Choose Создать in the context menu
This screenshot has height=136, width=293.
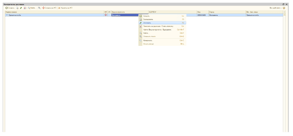click(x=146, y=16)
